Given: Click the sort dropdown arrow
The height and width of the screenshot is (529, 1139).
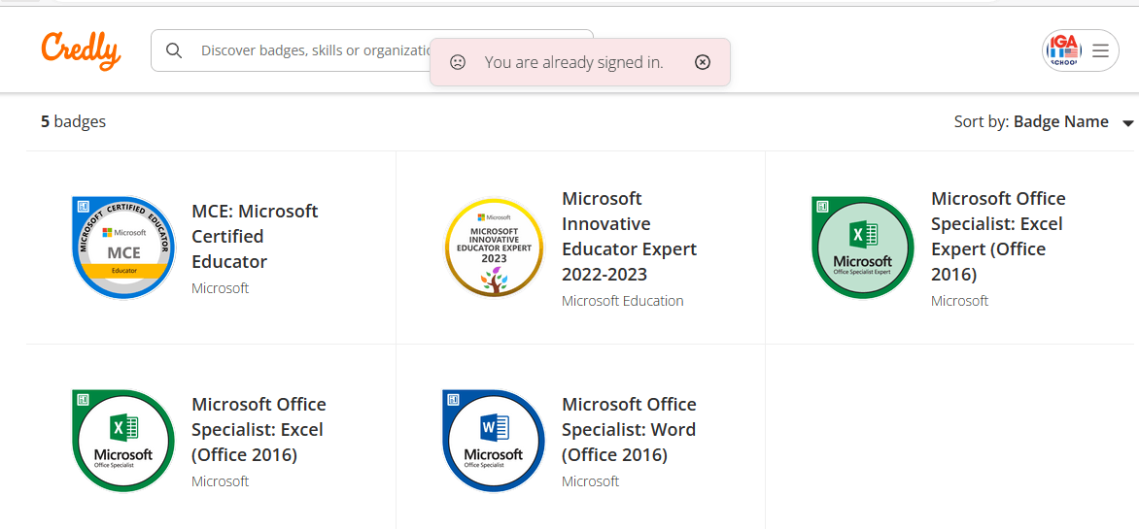Looking at the screenshot, I should pos(1128,123).
